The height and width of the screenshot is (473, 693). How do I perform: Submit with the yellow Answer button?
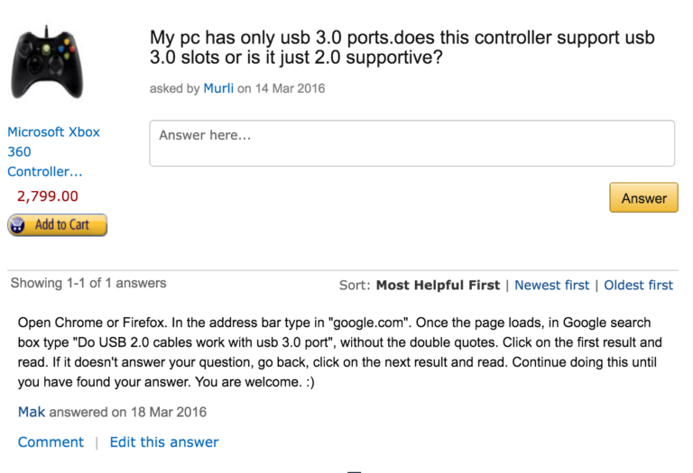[x=643, y=197]
